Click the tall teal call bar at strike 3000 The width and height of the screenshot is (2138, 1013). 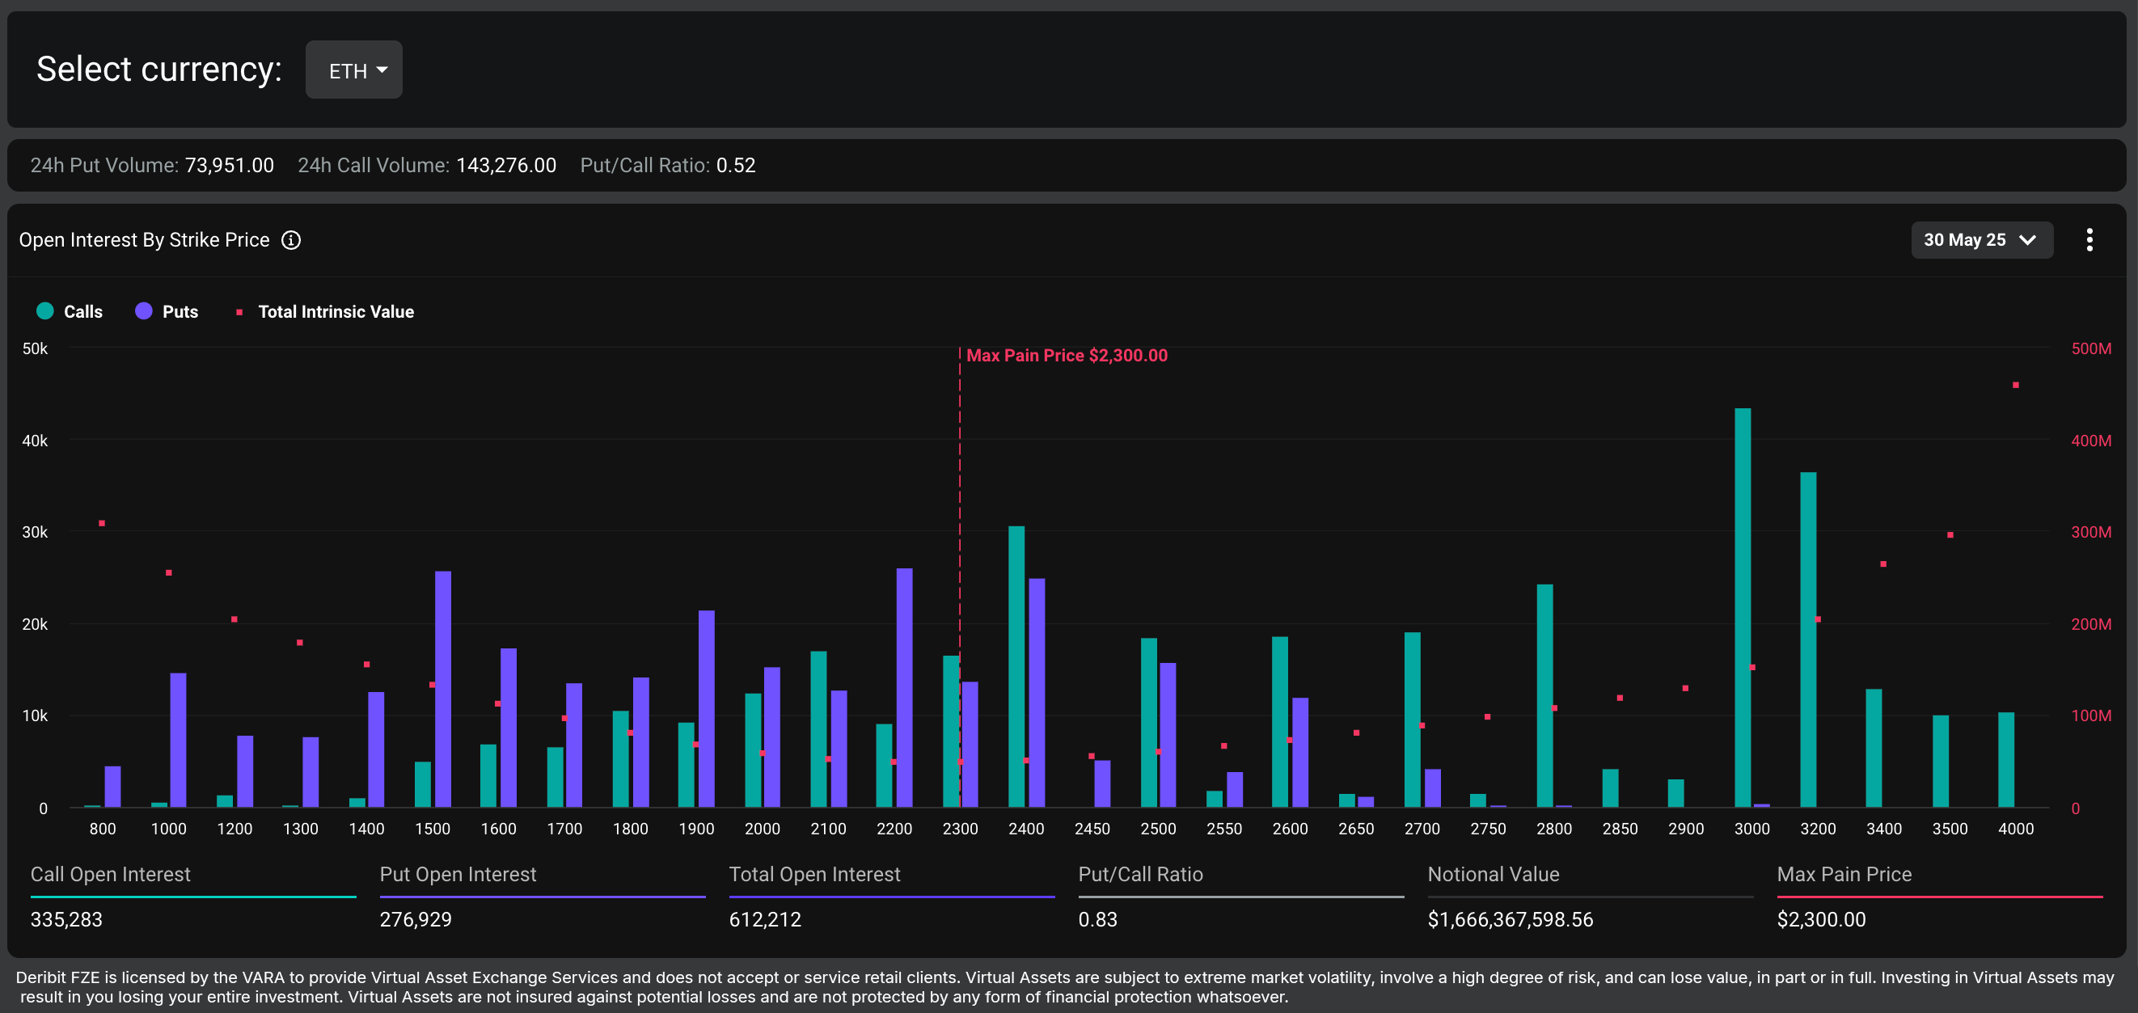[1742, 606]
